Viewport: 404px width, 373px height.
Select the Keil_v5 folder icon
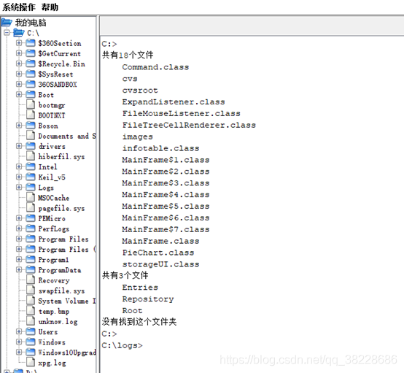(31, 177)
